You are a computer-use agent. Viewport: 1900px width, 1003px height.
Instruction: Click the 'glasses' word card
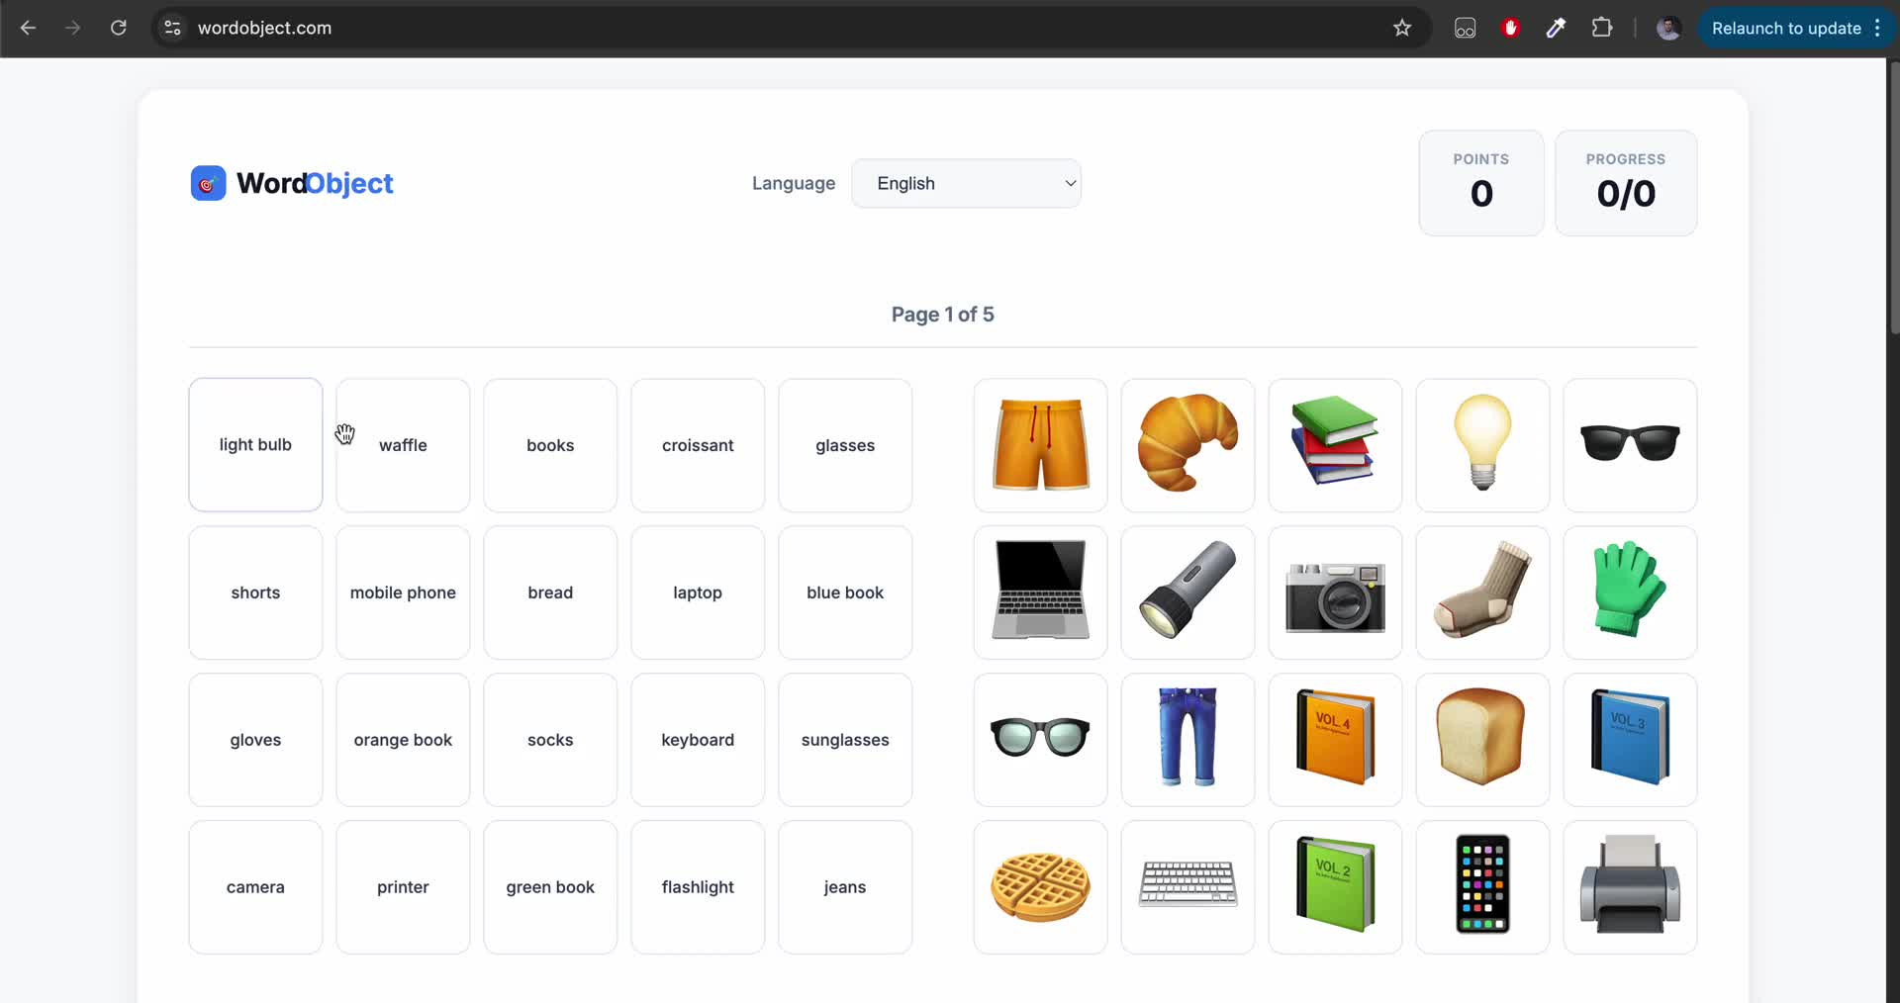pos(845,445)
